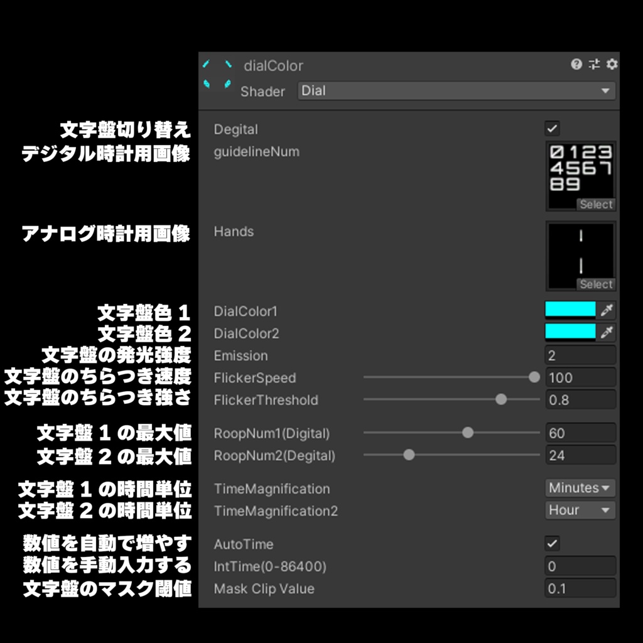
Task: Open the Shader dropdown showing Dial
Action: [457, 90]
